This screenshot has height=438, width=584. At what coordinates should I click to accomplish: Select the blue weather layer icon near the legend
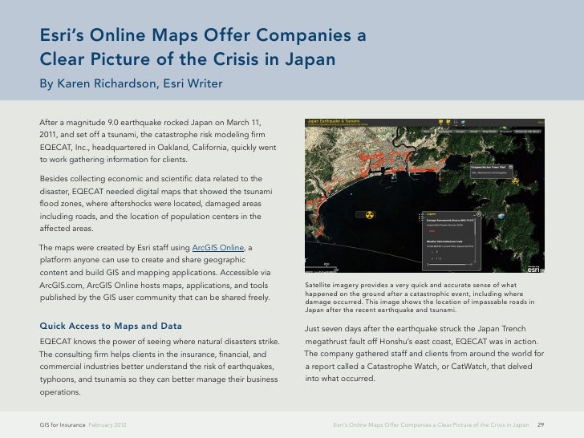tap(501, 216)
